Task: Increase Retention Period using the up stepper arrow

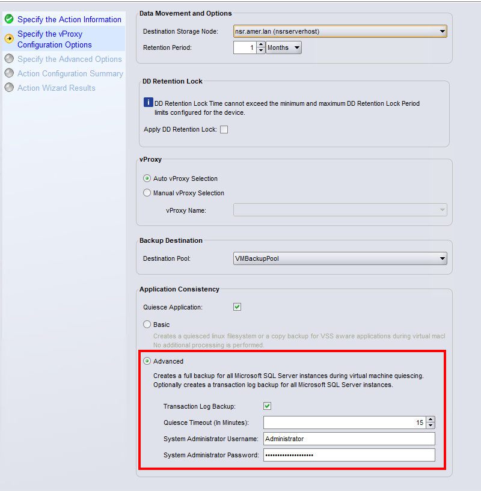Action: click(x=261, y=44)
